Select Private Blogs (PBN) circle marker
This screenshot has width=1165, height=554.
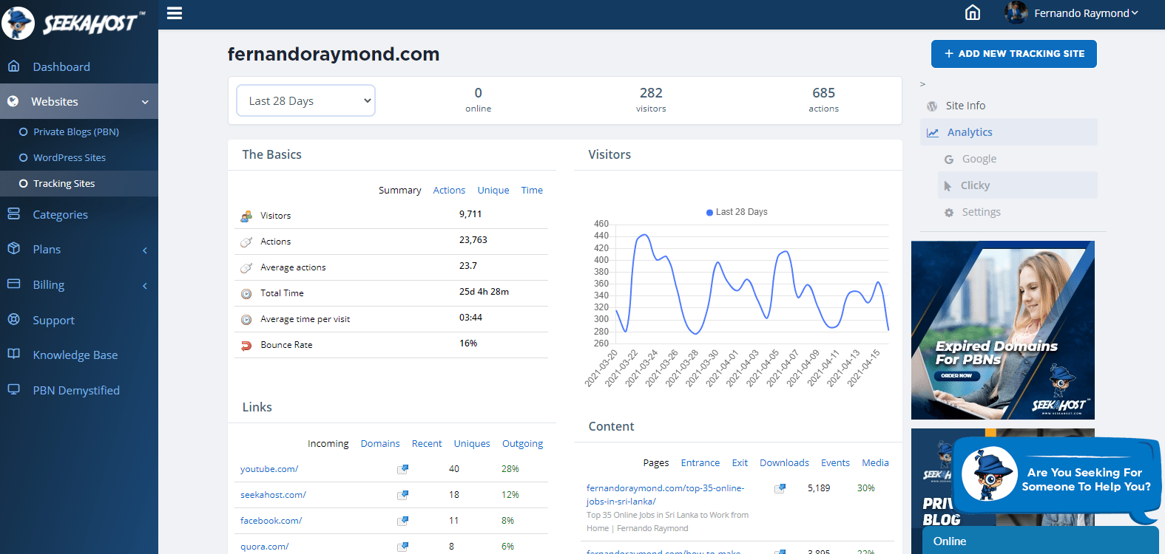coord(24,132)
